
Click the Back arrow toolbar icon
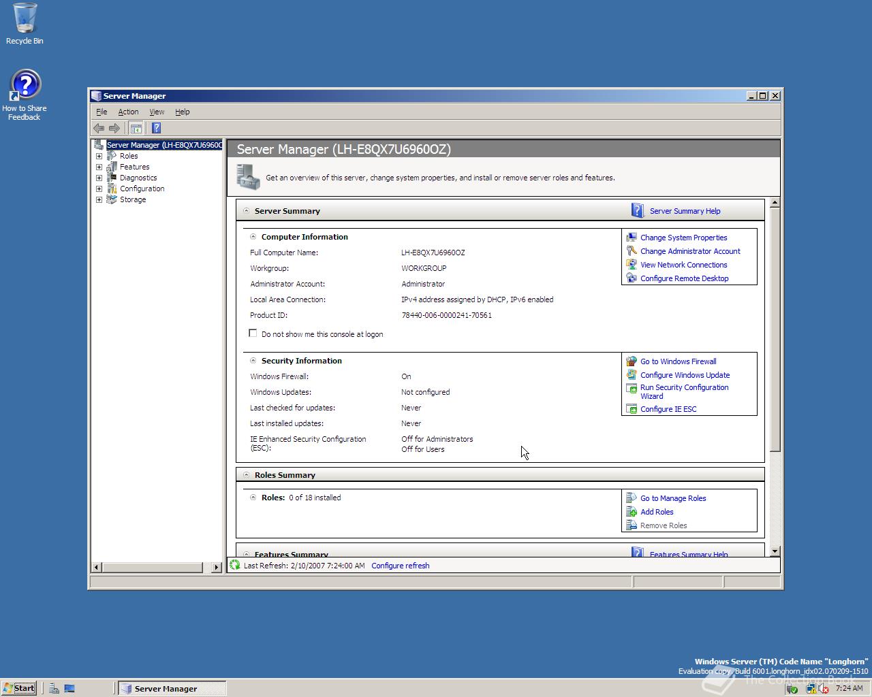coord(99,128)
